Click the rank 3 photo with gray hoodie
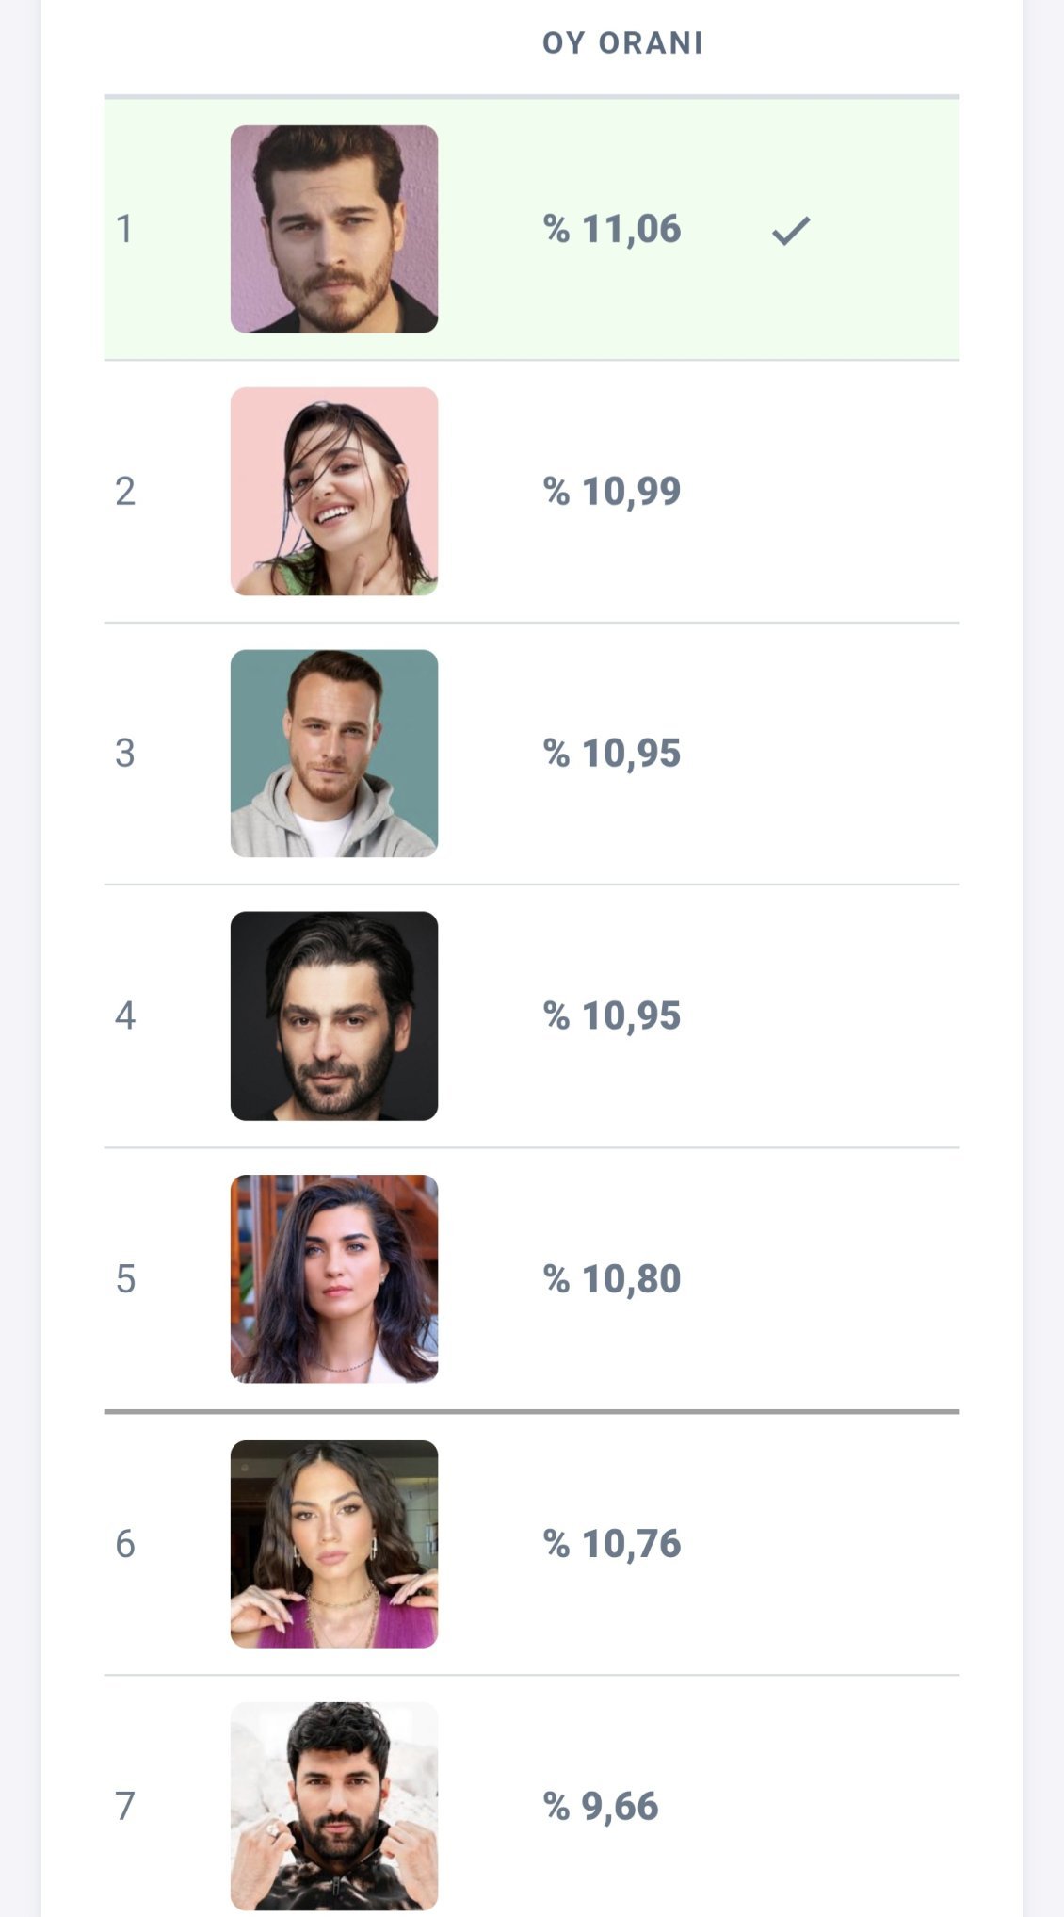 pyautogui.click(x=334, y=753)
